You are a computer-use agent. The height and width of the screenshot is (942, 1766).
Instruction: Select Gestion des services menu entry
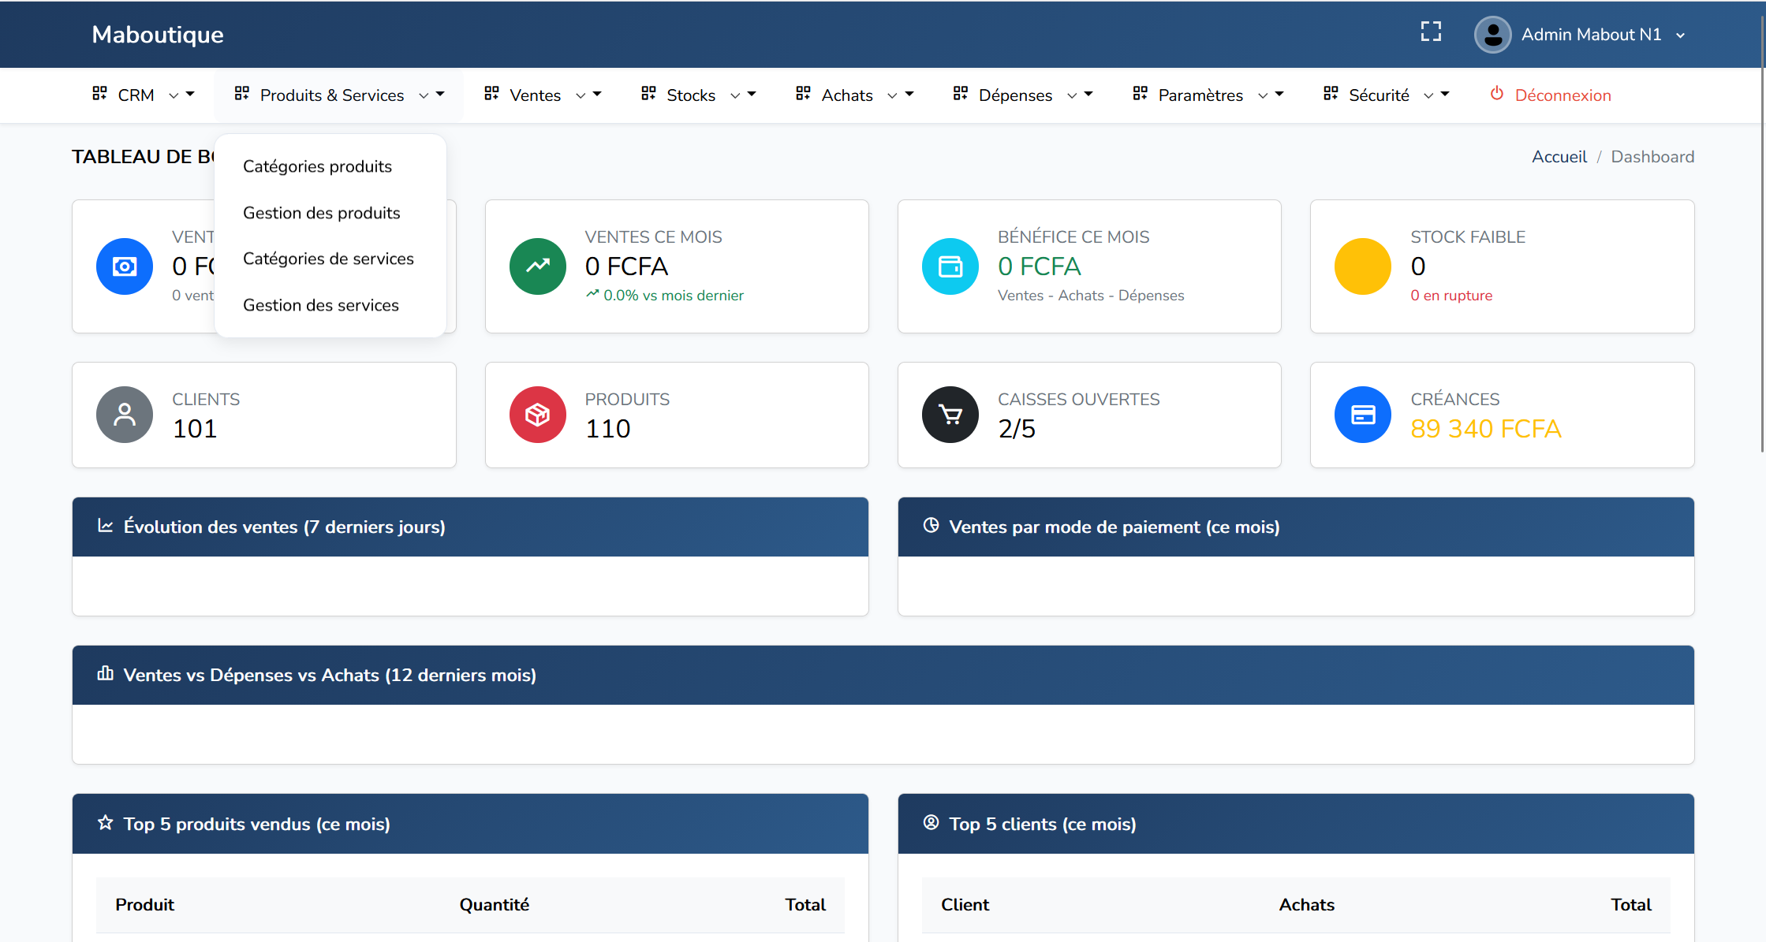point(320,305)
